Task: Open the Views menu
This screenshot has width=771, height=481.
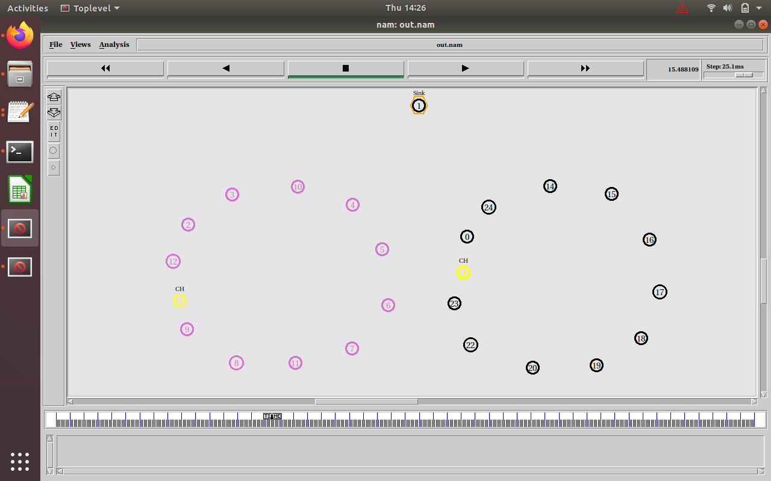Action: [80, 44]
